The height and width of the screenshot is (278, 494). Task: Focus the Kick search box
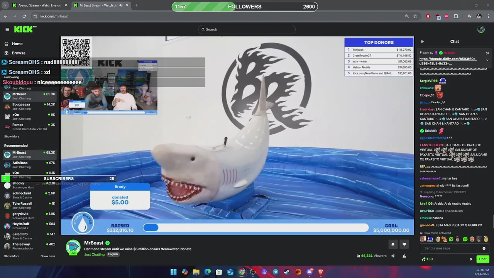pyautogui.click(x=247, y=29)
